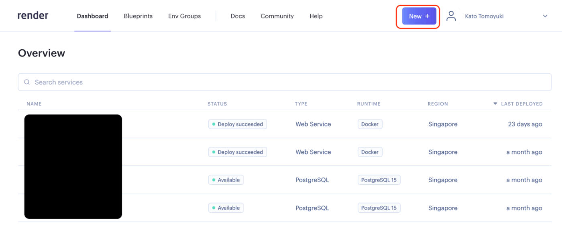Click the Kato Tomoyuki account name
This screenshot has height=234, width=562.
pos(484,16)
